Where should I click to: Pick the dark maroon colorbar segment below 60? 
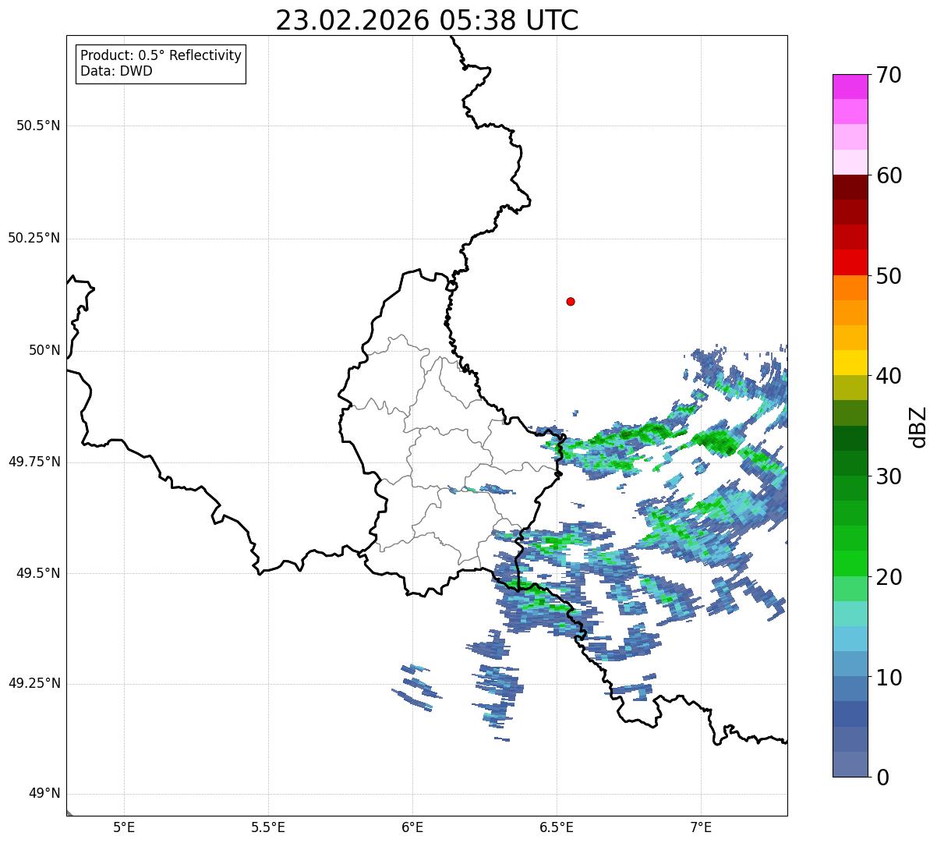[850, 187]
